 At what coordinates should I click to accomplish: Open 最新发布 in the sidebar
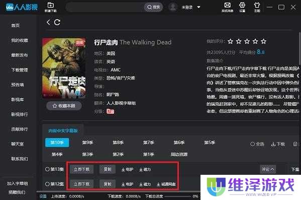[20, 55]
